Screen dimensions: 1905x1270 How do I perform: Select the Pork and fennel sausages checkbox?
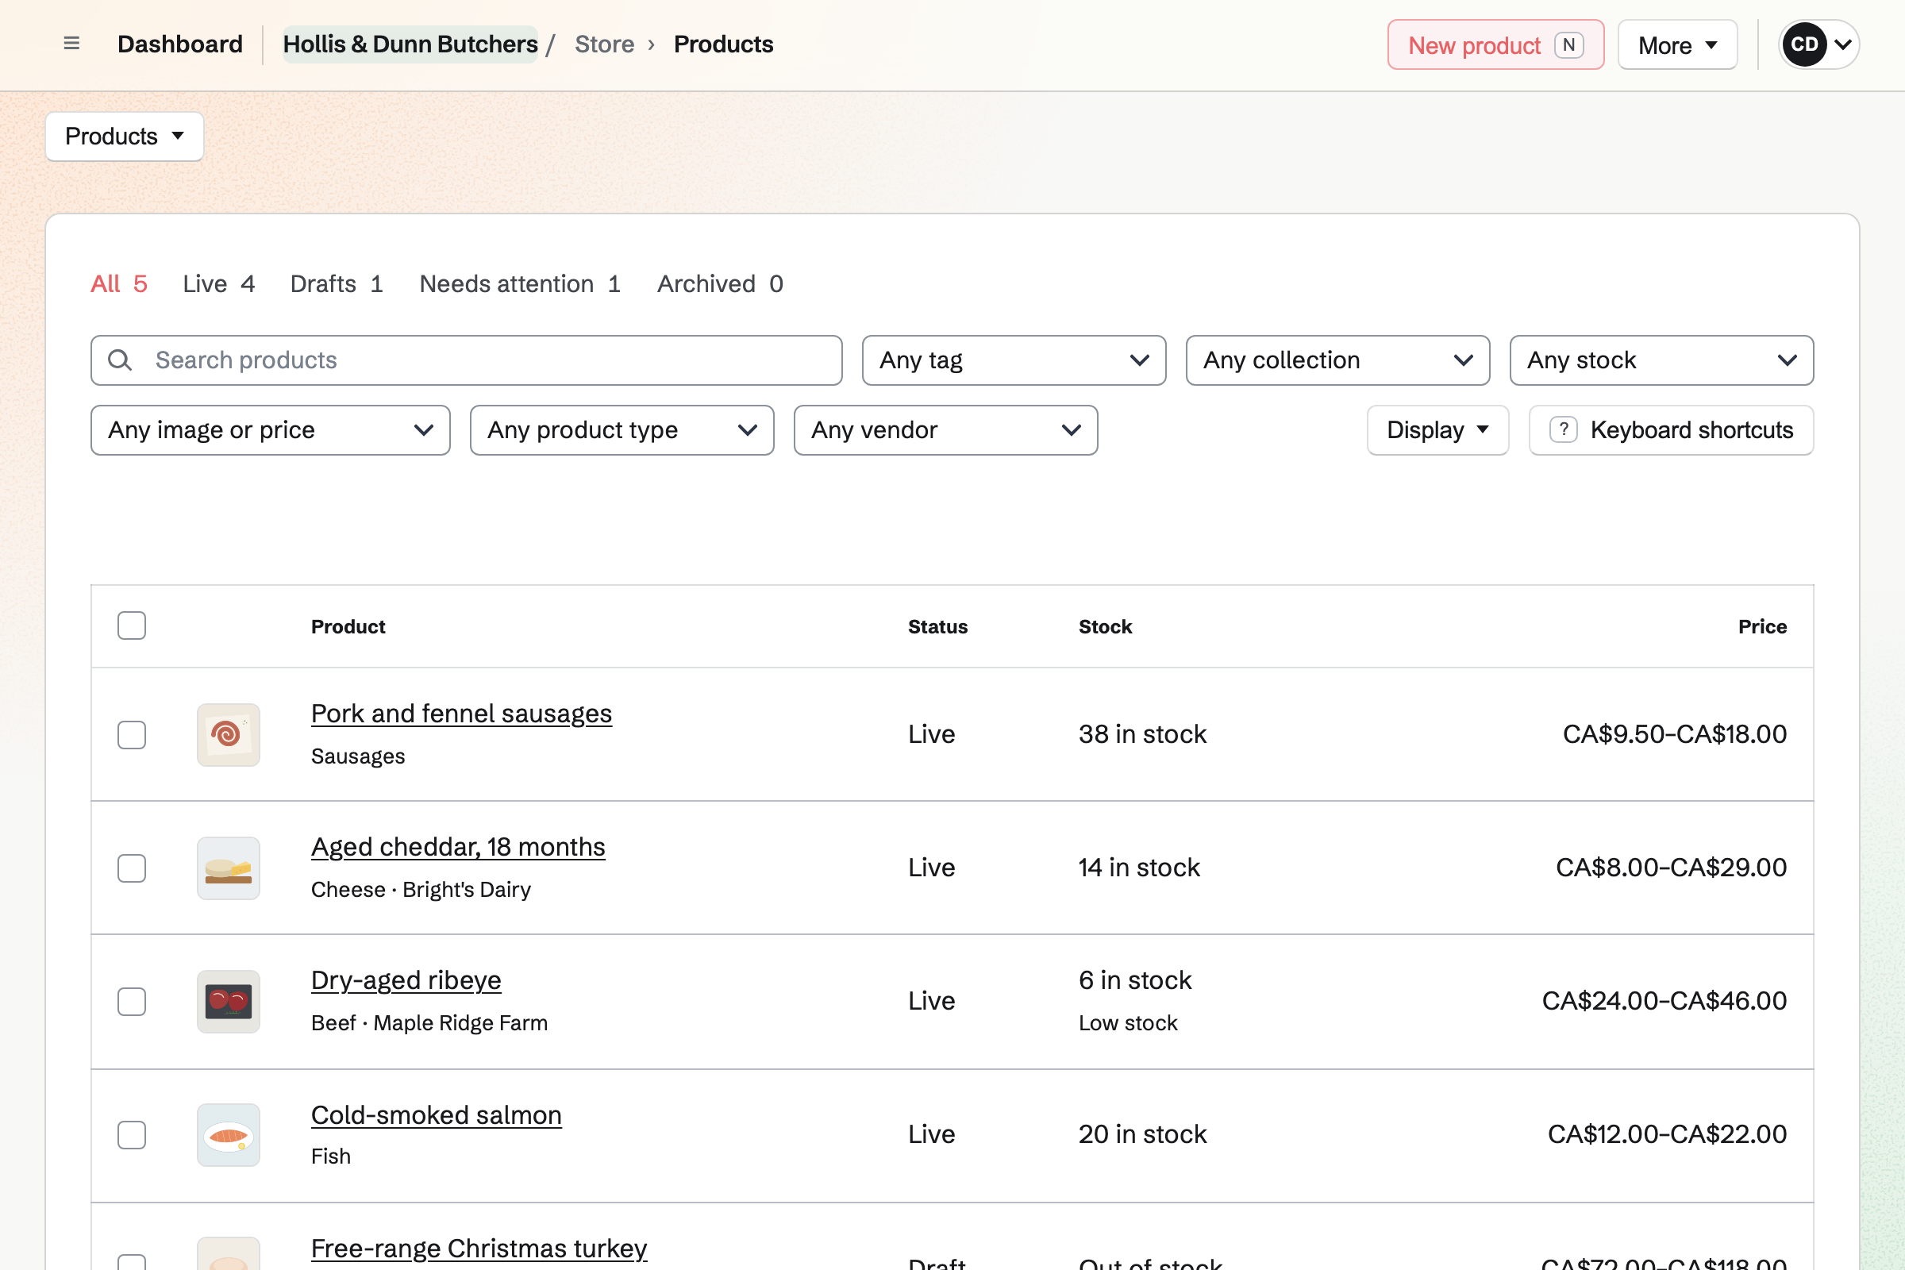click(x=131, y=735)
